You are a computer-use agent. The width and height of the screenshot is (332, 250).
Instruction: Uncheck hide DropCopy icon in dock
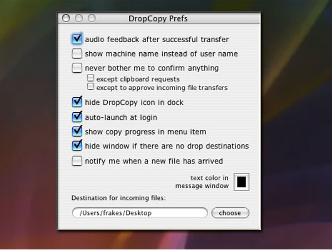[77, 102]
